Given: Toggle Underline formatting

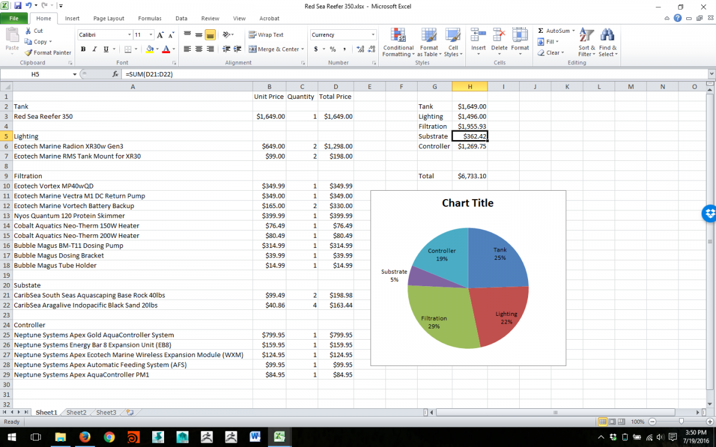Looking at the screenshot, I should (106, 49).
